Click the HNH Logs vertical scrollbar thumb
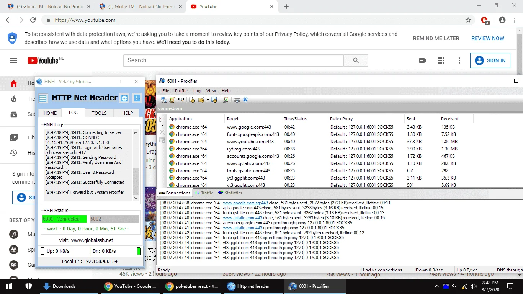Screen dimensions: 523x294 (136, 181)
